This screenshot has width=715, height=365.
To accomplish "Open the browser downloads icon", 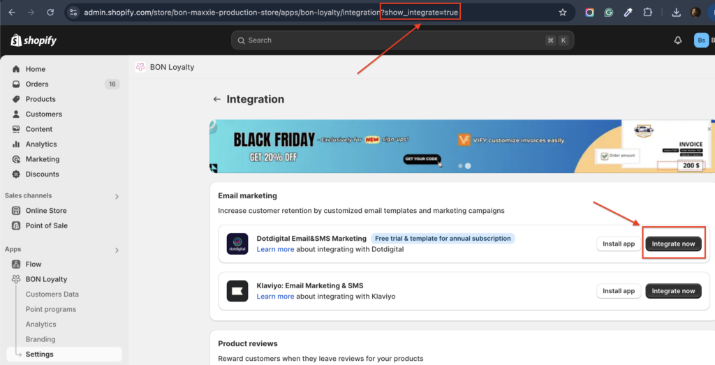I will point(676,13).
